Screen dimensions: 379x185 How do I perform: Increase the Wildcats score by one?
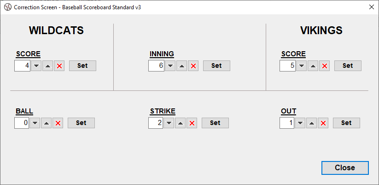48,66
